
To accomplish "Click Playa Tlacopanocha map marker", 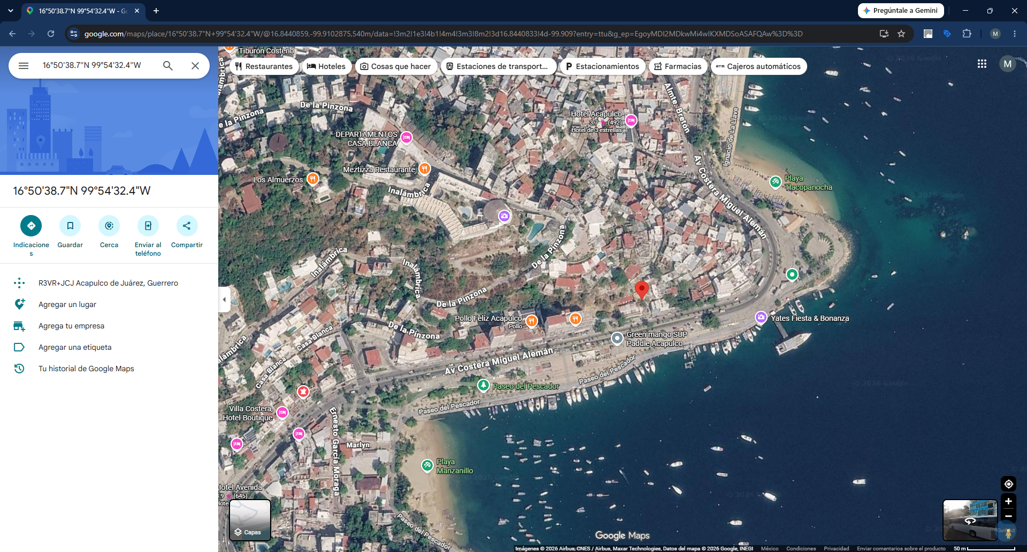I will click(x=776, y=182).
